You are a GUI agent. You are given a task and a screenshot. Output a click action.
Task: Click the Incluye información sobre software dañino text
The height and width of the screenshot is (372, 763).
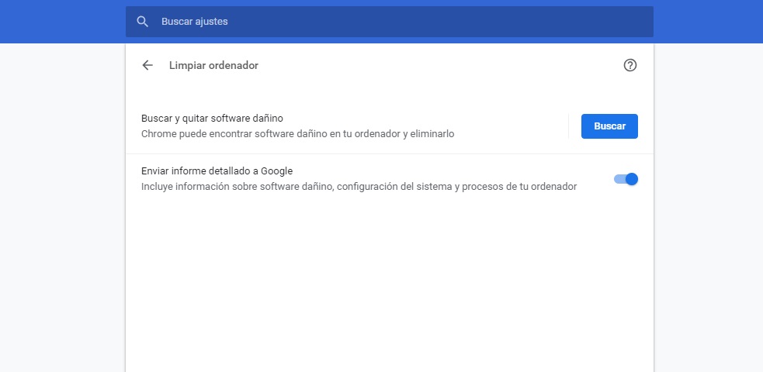359,187
